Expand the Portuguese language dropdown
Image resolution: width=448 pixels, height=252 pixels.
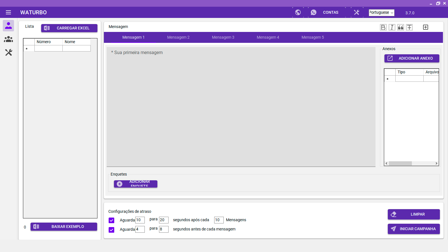[x=381, y=13]
